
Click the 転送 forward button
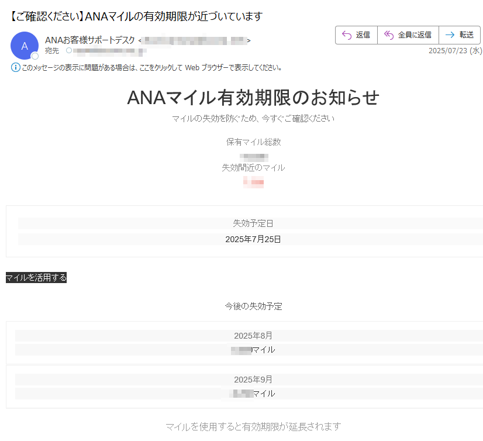pyautogui.click(x=459, y=35)
